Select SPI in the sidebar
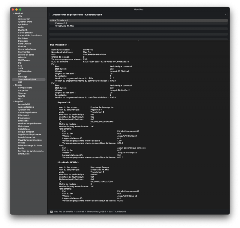This screenshot has height=228, width=240. coord(19,74)
